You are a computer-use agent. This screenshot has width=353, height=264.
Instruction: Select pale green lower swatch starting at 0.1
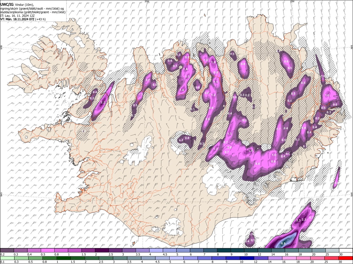pos(7,258)
